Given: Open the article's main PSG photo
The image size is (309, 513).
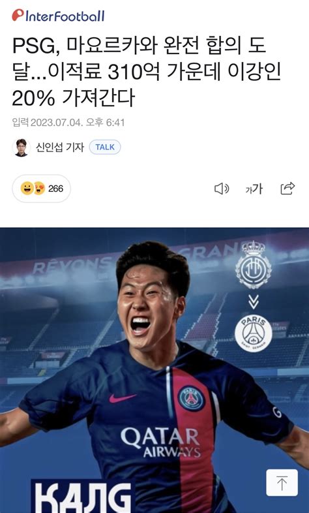Looking at the screenshot, I should pyautogui.click(x=154, y=370).
